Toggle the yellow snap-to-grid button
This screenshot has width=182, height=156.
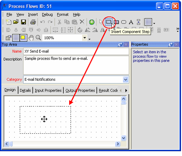click(23, 38)
